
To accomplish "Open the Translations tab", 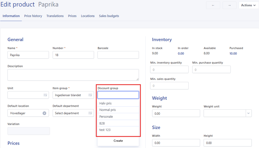I will [x=55, y=16].
